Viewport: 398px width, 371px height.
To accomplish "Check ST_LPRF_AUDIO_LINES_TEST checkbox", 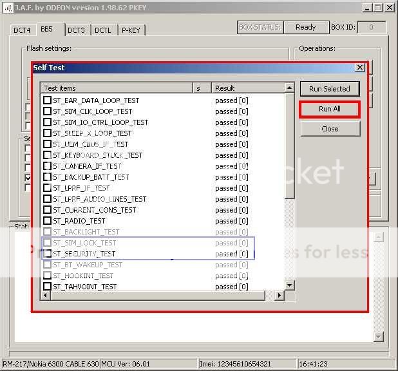I will 47,199.
